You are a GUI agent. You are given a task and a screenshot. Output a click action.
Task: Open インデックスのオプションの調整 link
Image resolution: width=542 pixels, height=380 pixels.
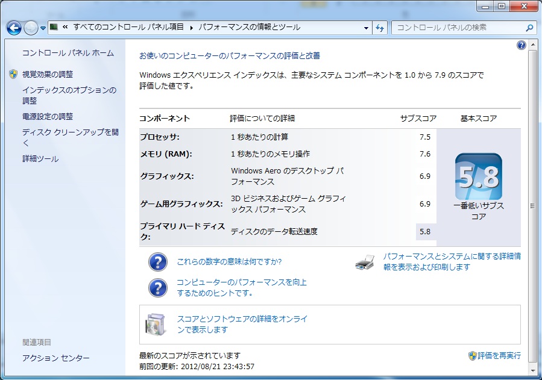69,95
